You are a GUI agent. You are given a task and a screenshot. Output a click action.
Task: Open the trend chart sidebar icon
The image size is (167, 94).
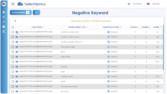[4, 22]
